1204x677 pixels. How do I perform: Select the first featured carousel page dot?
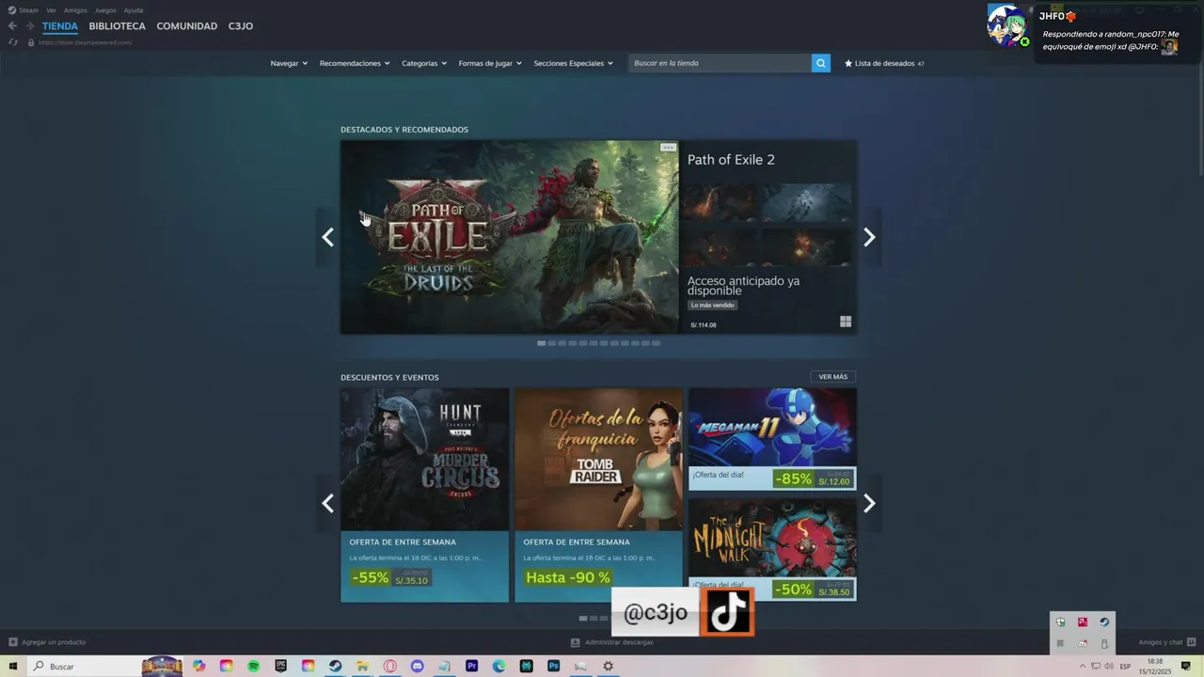tap(541, 343)
